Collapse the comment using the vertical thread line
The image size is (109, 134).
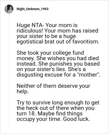point(9,72)
